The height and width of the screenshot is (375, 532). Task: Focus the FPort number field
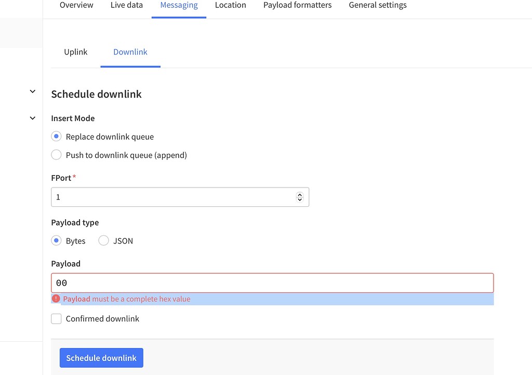(x=174, y=197)
